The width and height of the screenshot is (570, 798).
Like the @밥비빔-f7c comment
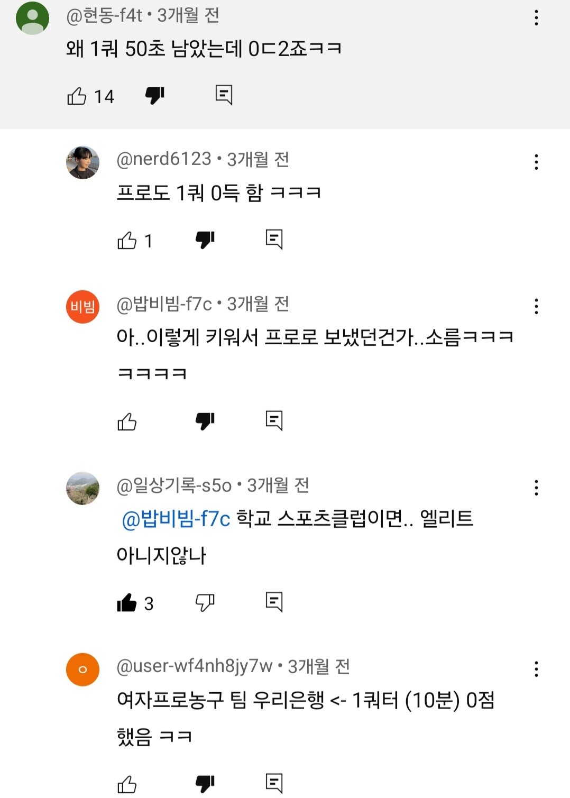click(x=127, y=422)
